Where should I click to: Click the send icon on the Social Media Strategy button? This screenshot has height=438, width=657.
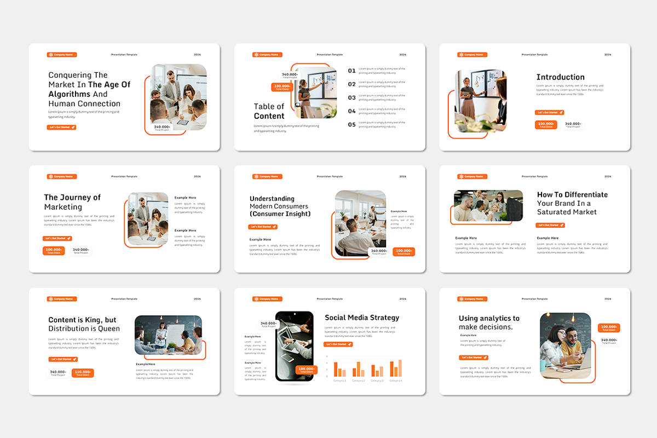tap(349, 344)
